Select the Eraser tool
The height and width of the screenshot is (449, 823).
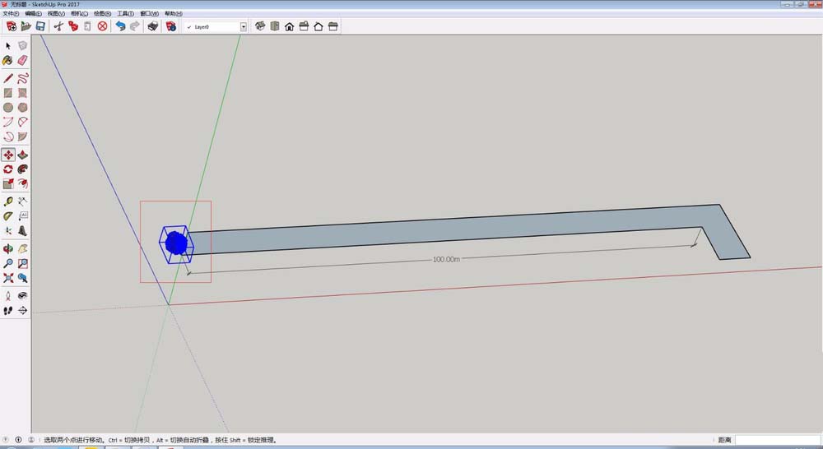[x=22, y=60]
